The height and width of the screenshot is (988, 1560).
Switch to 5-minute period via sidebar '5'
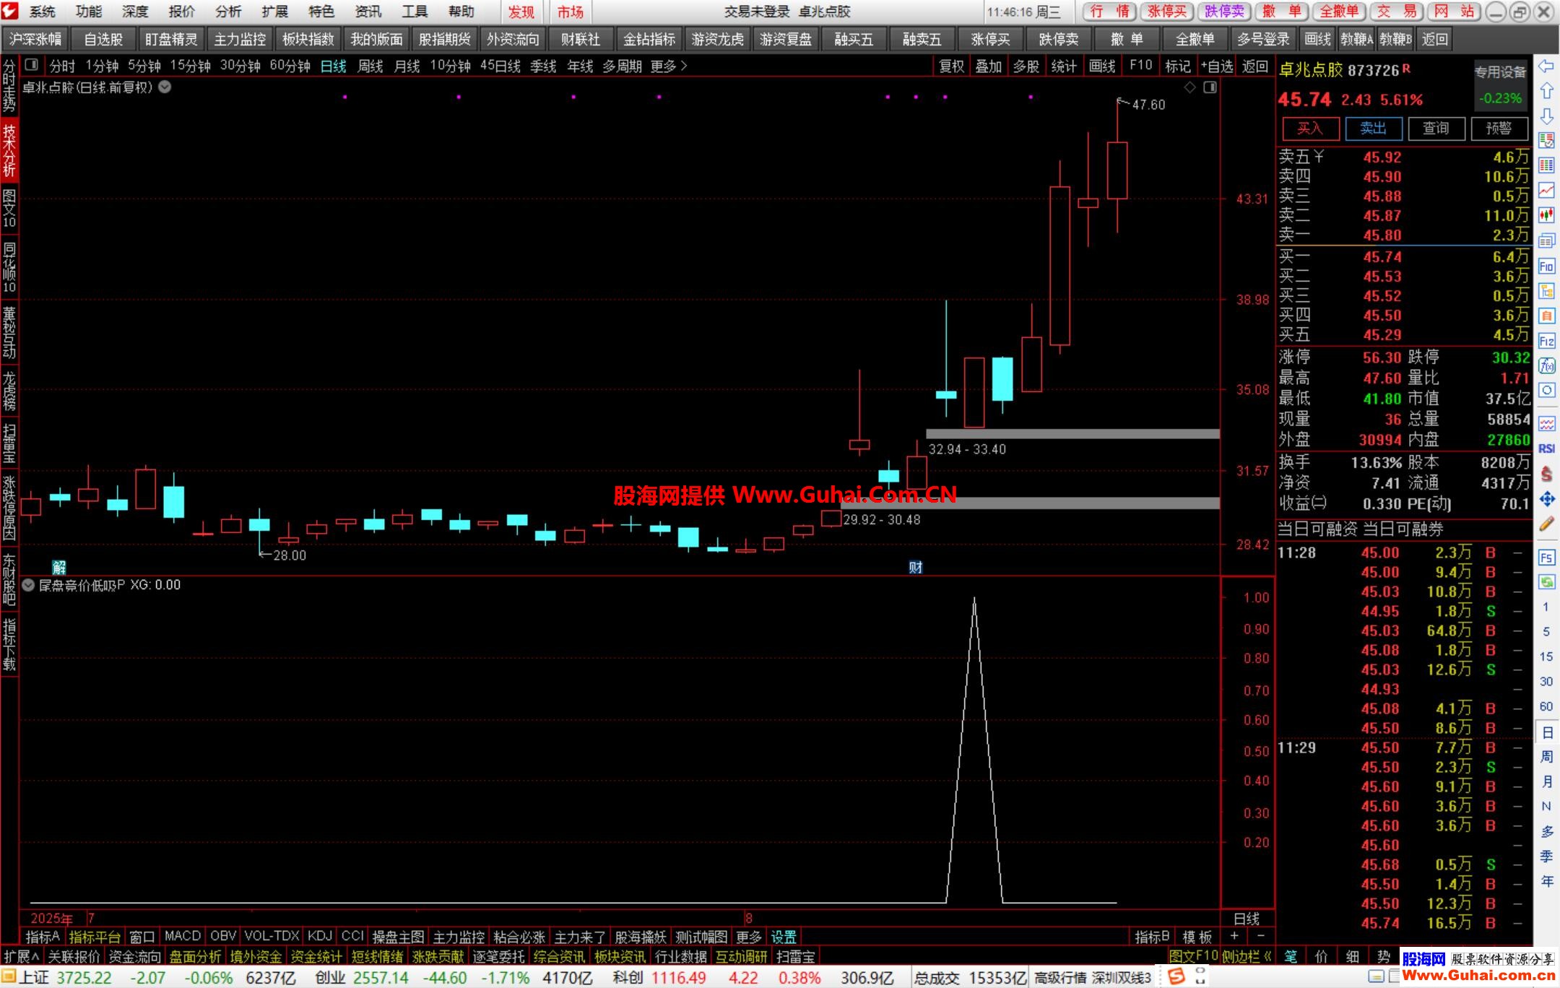click(1546, 632)
